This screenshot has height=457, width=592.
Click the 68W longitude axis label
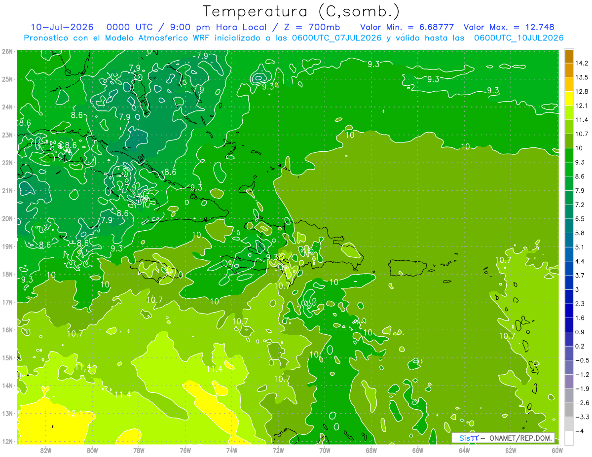click(371, 450)
